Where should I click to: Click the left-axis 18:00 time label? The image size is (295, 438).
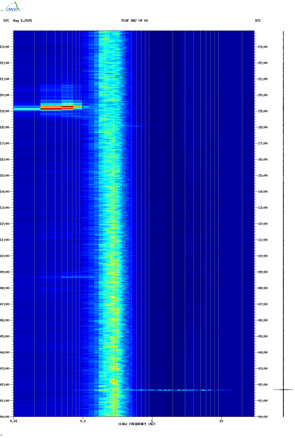[5, 127]
